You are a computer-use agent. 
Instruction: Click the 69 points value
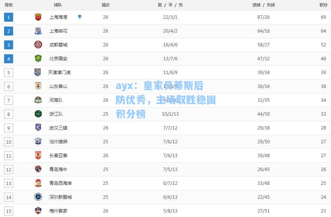click(324, 17)
